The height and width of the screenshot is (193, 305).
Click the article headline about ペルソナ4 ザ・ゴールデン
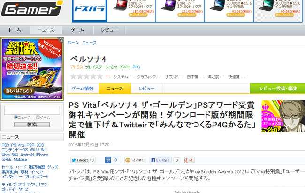162,120
